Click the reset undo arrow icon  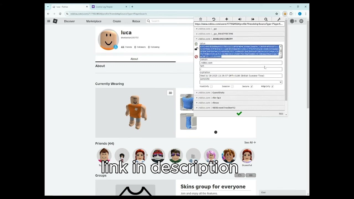(214, 19)
